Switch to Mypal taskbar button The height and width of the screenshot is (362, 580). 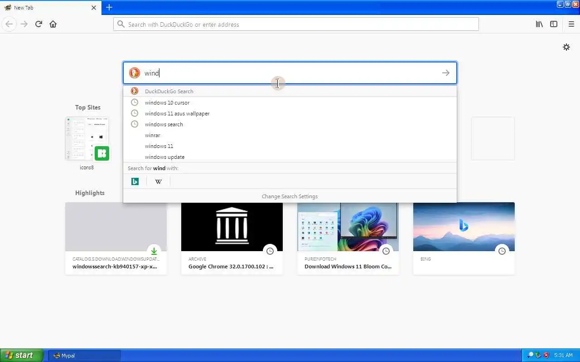click(x=85, y=356)
